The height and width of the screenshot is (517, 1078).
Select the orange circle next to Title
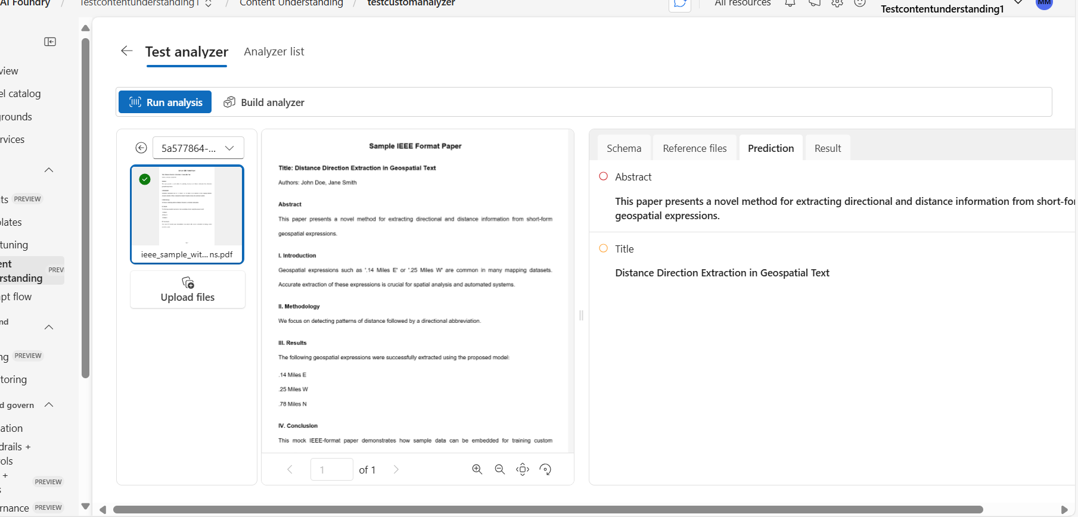(x=603, y=248)
